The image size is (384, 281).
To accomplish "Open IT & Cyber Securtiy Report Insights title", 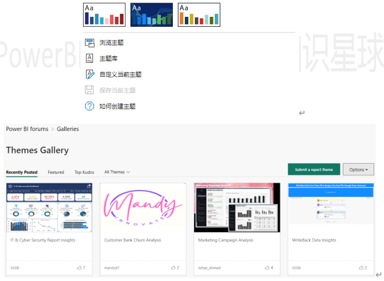I will coord(43,240).
